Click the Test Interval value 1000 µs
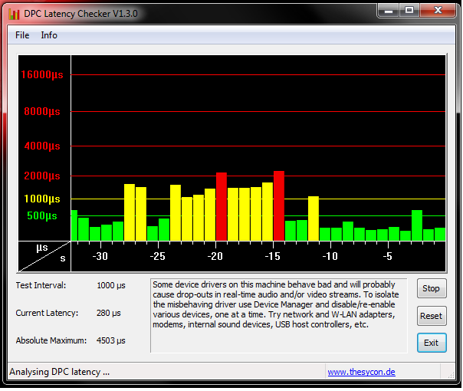The width and height of the screenshot is (463, 391). [x=111, y=285]
